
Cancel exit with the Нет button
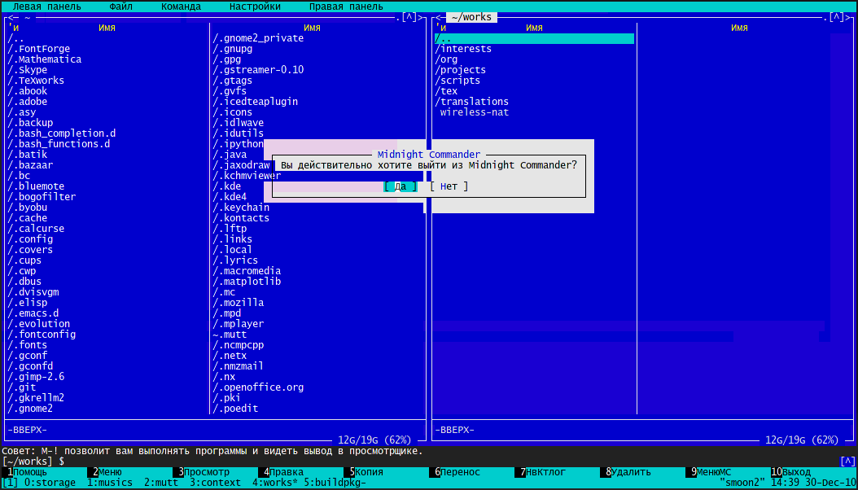449,186
